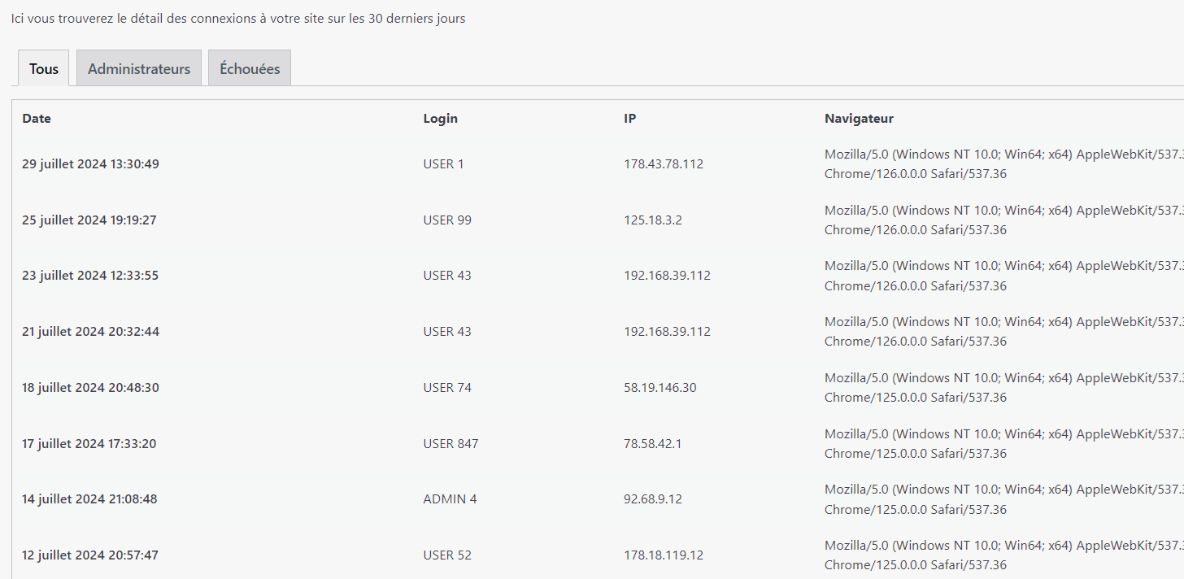Click the USER 99 login cell
Viewport: 1184px width, 579px height.
pos(447,220)
